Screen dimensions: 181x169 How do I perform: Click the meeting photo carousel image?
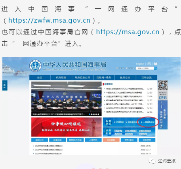(67, 99)
